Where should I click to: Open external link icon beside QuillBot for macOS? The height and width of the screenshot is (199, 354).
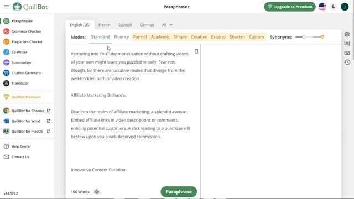49,132
